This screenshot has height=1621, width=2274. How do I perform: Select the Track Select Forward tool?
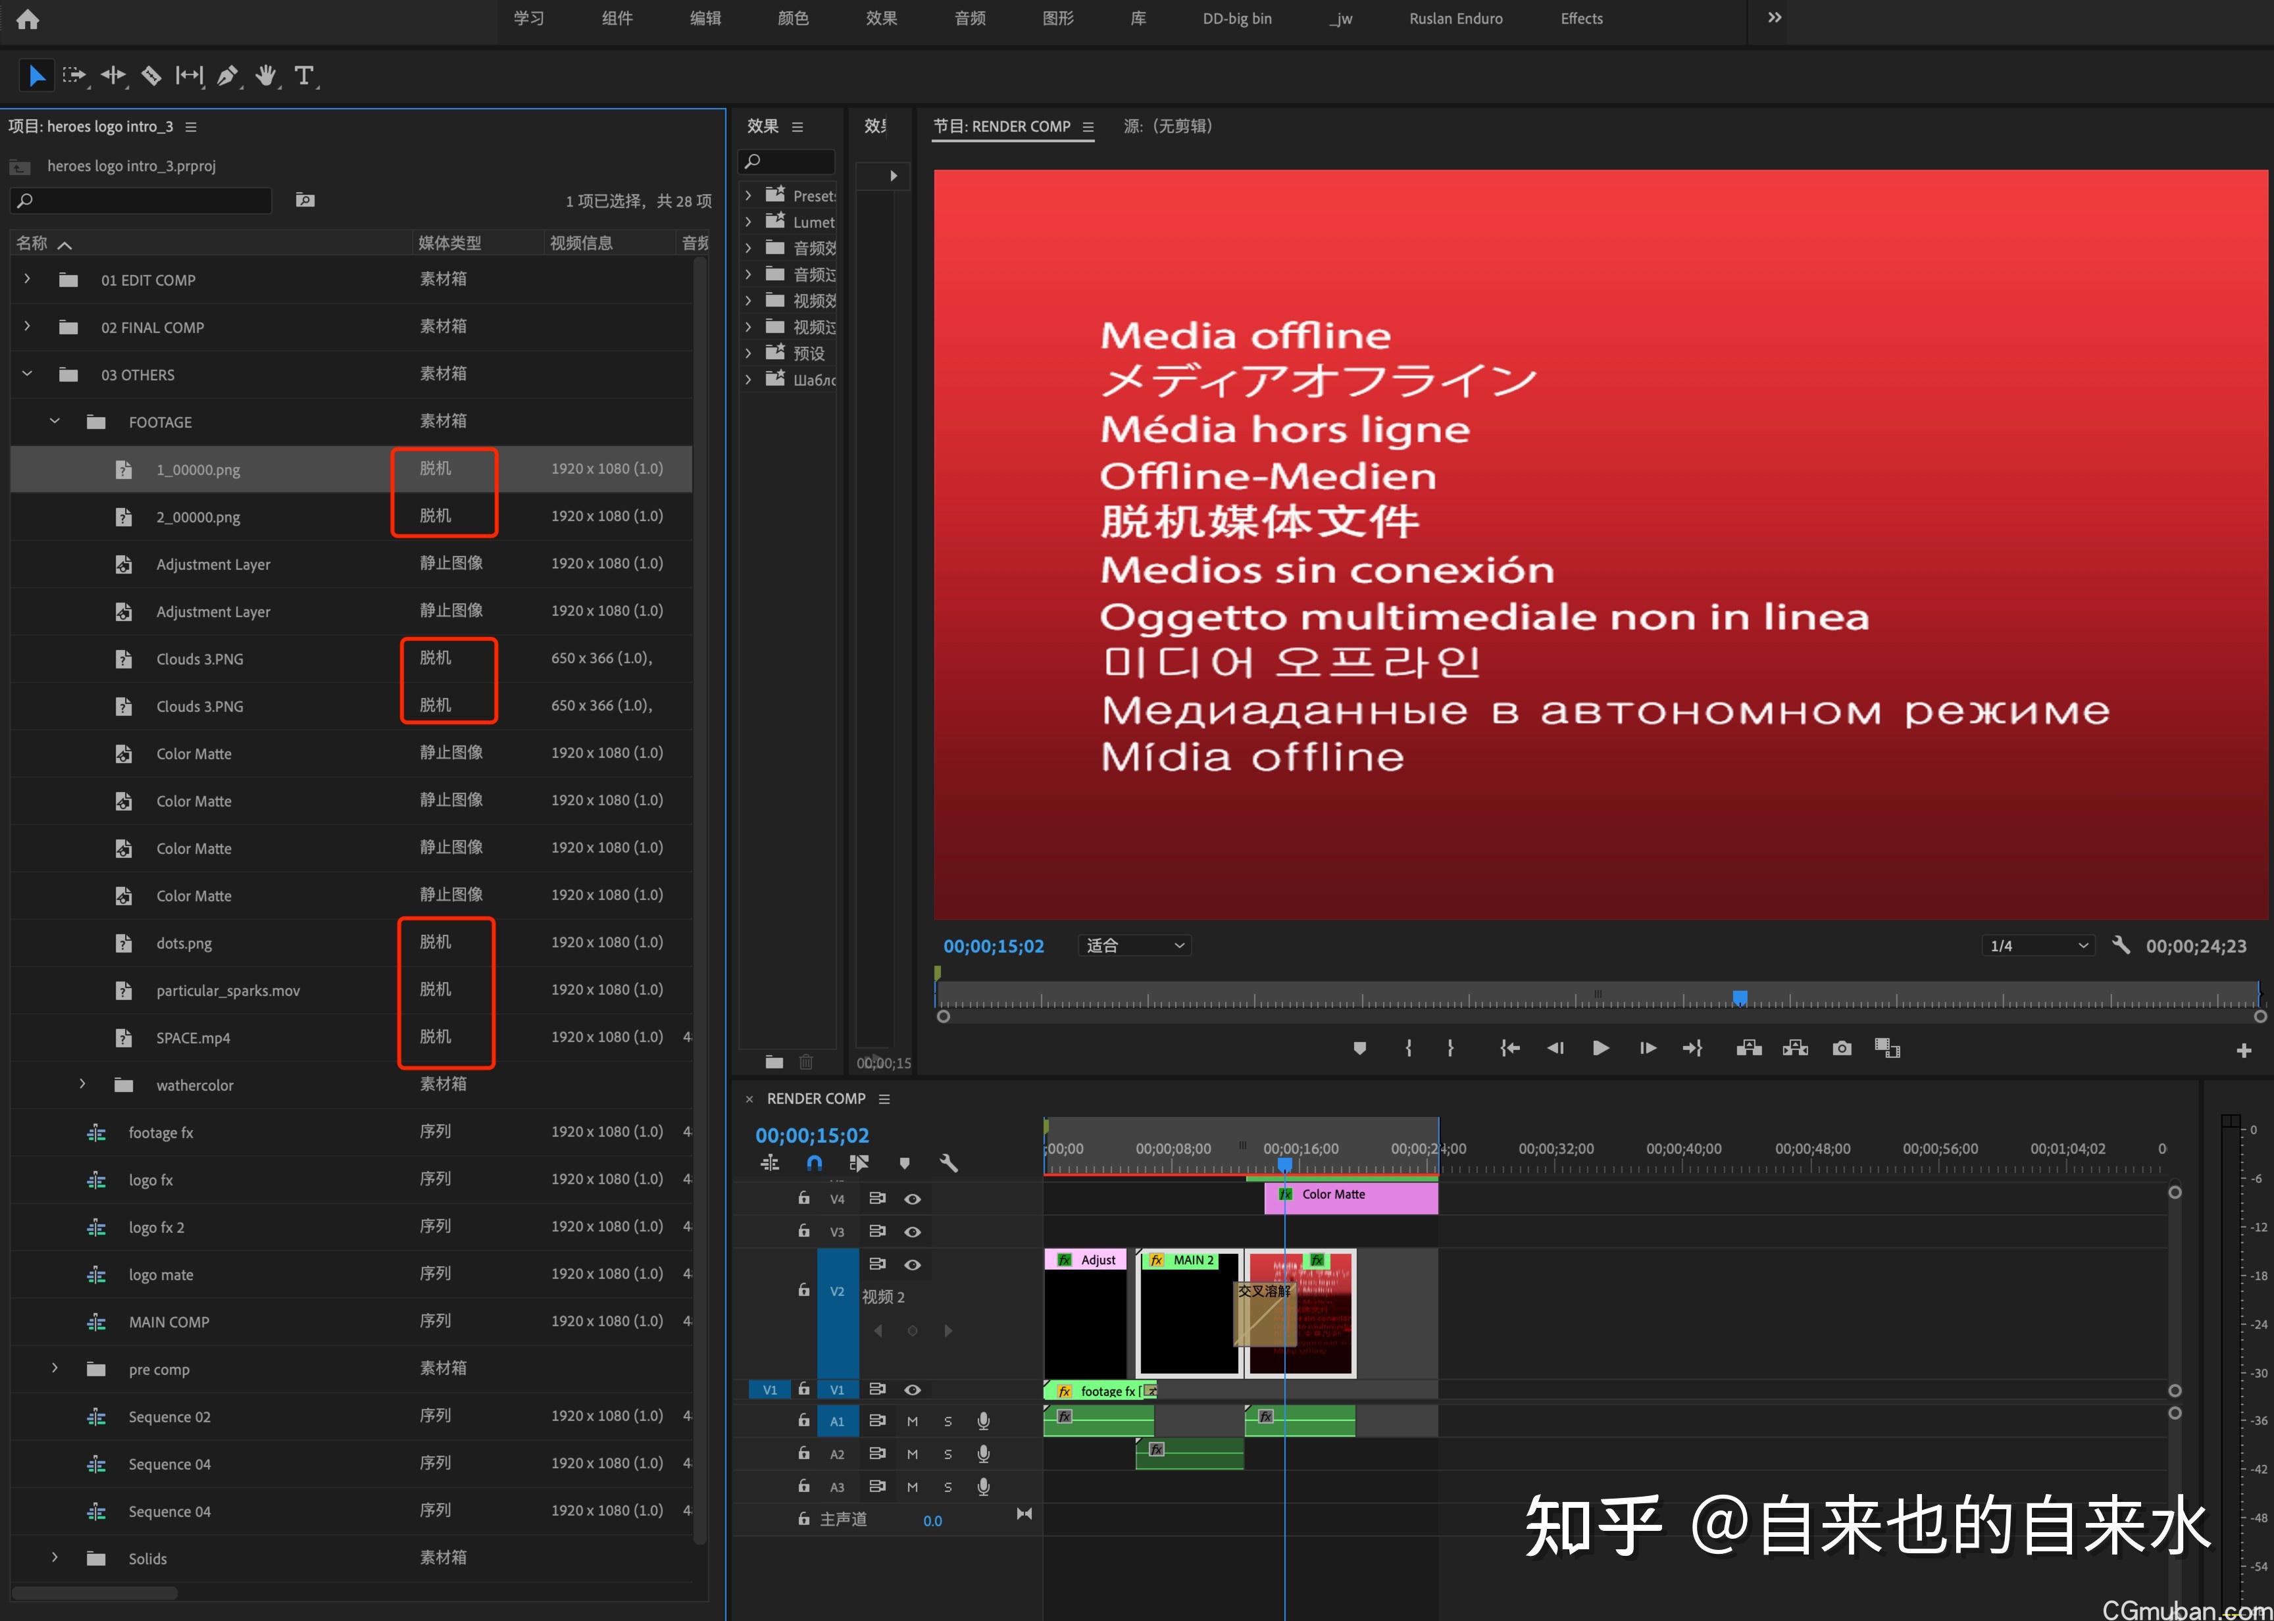pyautogui.click(x=75, y=76)
